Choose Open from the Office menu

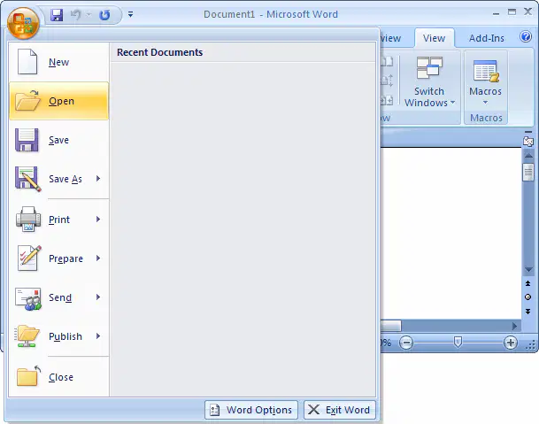(58, 101)
